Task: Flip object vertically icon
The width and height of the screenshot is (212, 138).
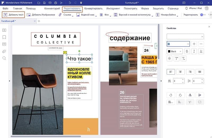Action: 200,95
